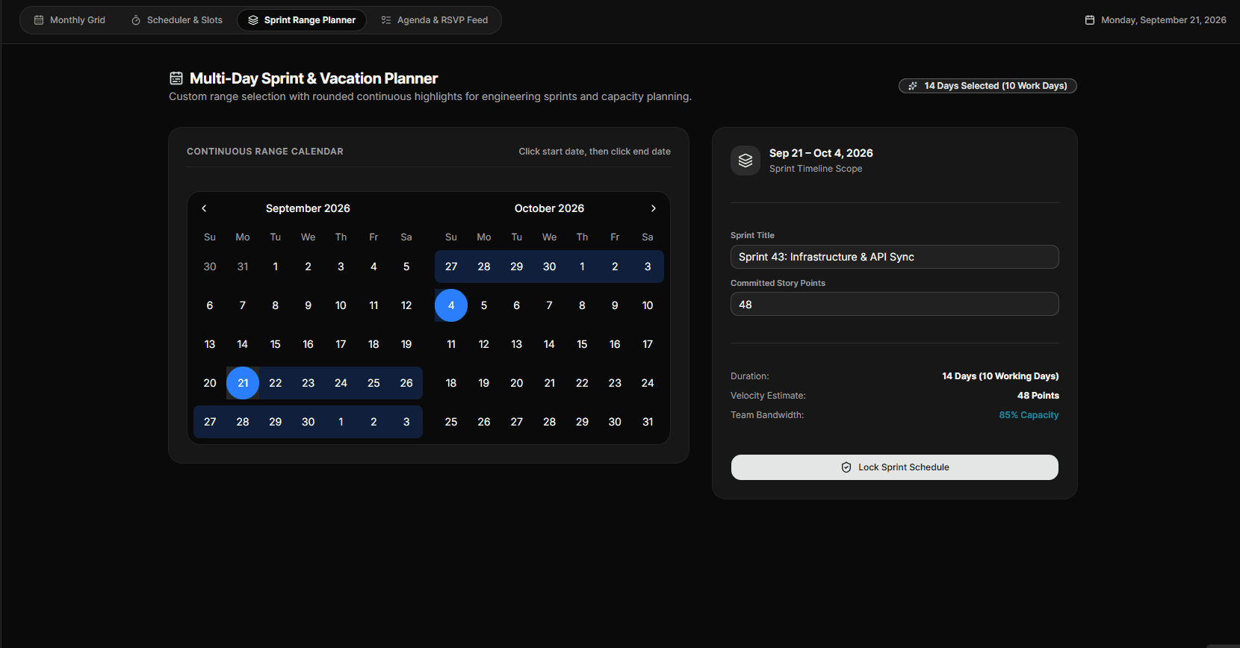1240x648 pixels.
Task: Select the highlighted October 4 end date
Action: [x=451, y=305]
